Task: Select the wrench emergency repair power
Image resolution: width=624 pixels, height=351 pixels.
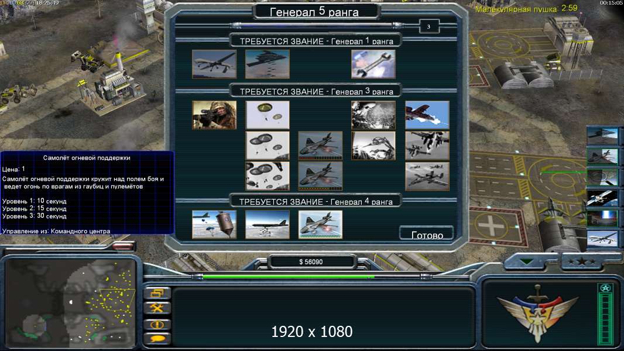Action: tap(373, 64)
